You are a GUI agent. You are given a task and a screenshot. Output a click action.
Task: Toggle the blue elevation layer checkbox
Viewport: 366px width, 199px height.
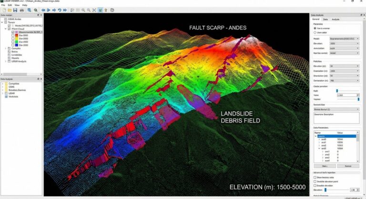point(13,45)
